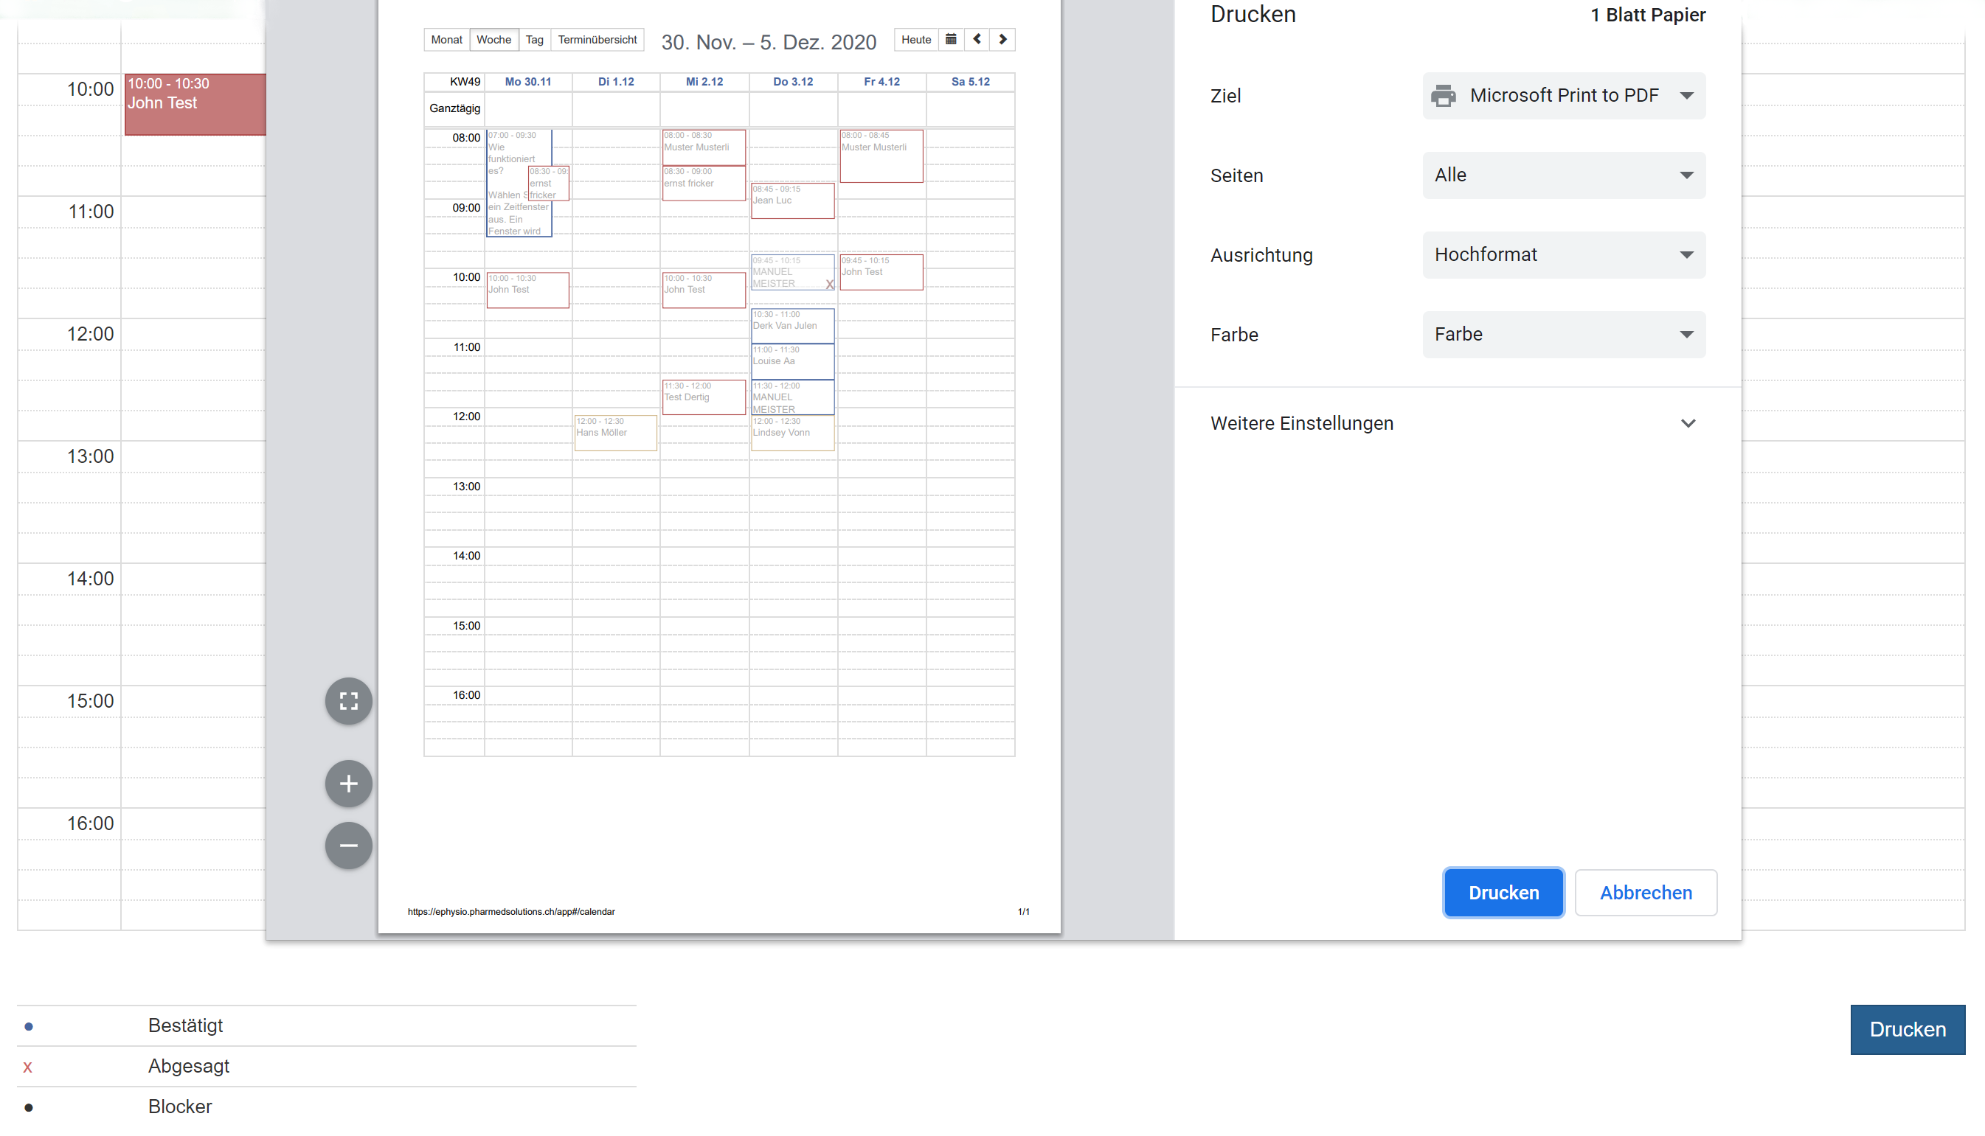Click Lindsey Vonn appointment in preview
Screen dimensions: 1985x1136
click(792, 432)
